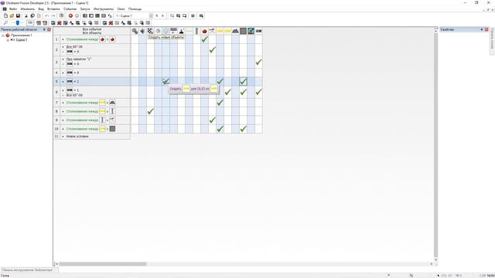Cut the selection with the scissors icon
The width and height of the screenshot is (495, 278).
click(x=26, y=15)
